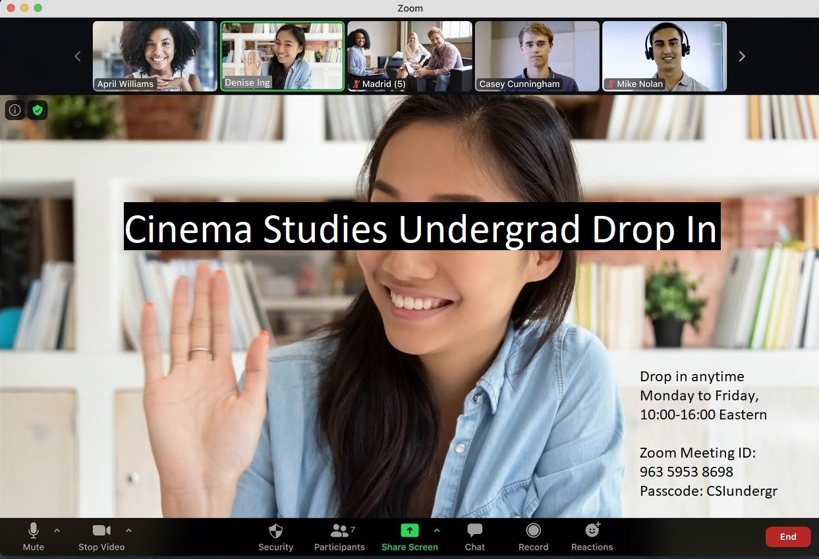Screen dimensions: 819x559
Task: Open the Chat panel
Action: coord(474,537)
